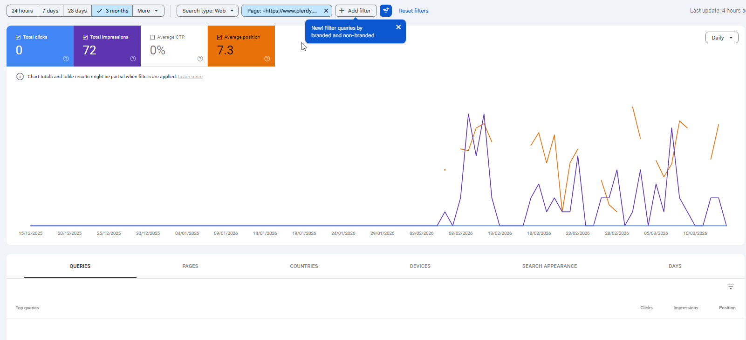Image resolution: width=746 pixels, height=340 pixels.
Task: Click the branded queries filter icon button
Action: tap(386, 11)
